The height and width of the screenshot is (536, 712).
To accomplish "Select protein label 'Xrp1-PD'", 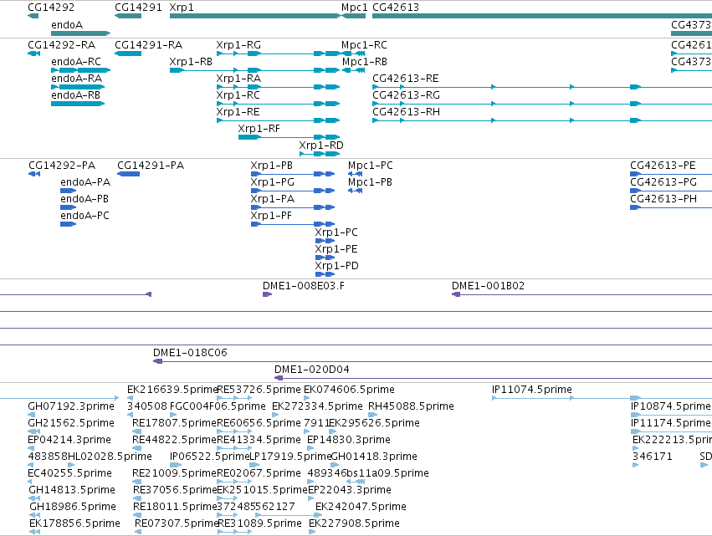I will (x=337, y=267).
